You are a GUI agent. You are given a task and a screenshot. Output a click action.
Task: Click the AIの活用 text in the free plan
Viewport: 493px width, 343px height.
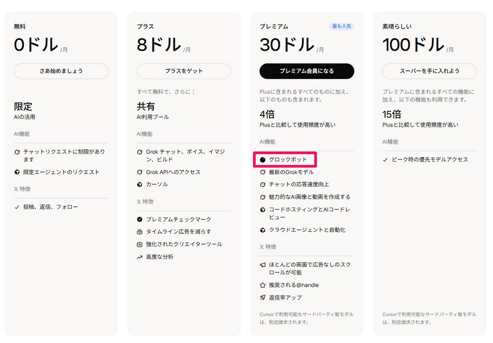(25, 117)
